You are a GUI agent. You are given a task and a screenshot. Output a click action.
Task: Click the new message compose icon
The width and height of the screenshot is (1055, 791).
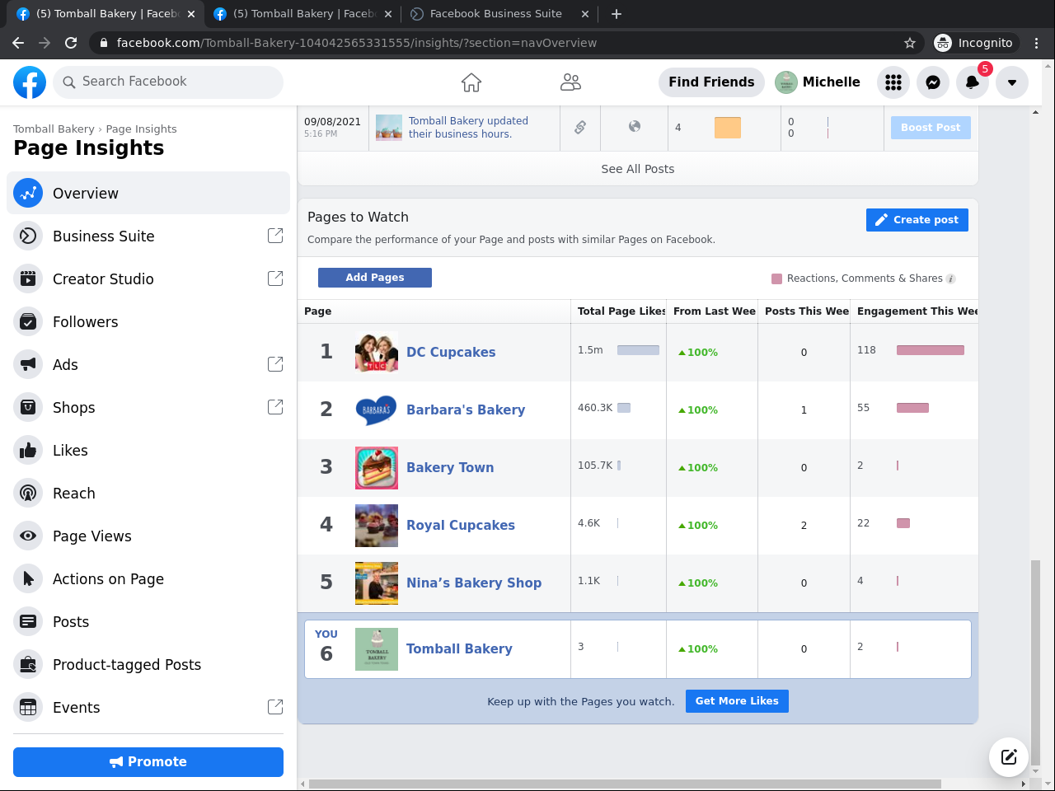point(1009,756)
